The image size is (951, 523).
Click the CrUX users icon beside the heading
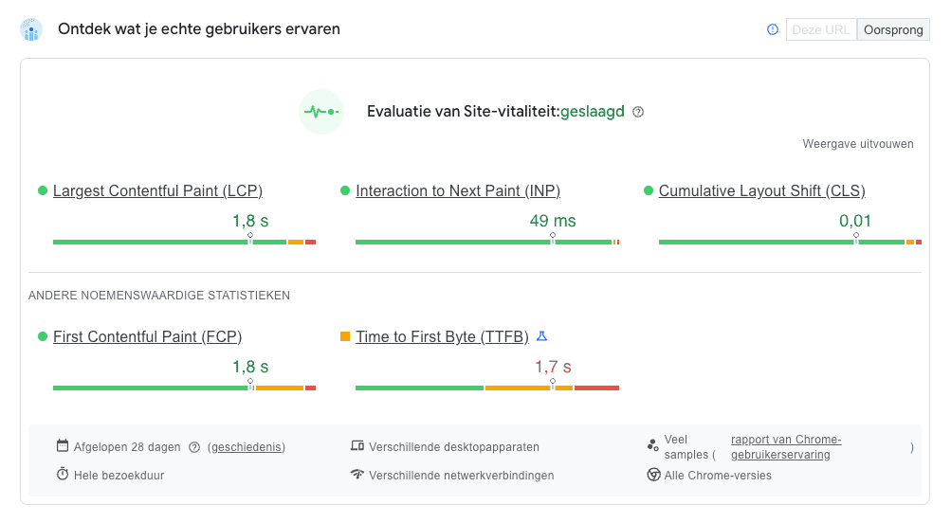point(31,30)
